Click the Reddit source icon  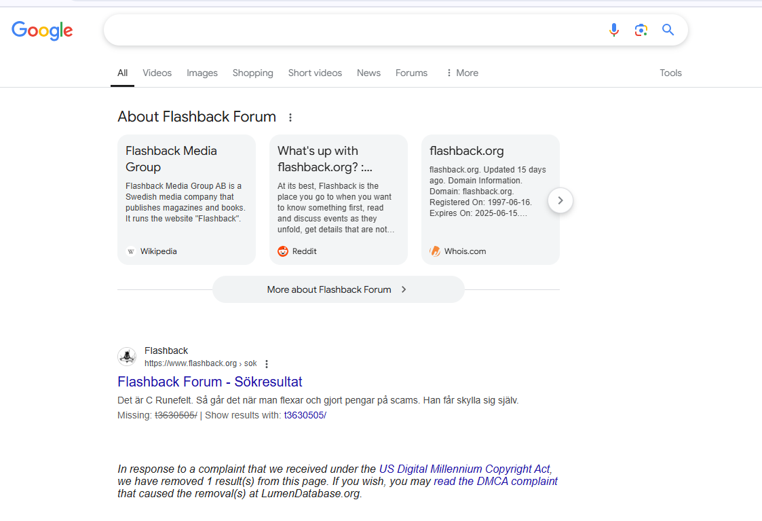[283, 251]
